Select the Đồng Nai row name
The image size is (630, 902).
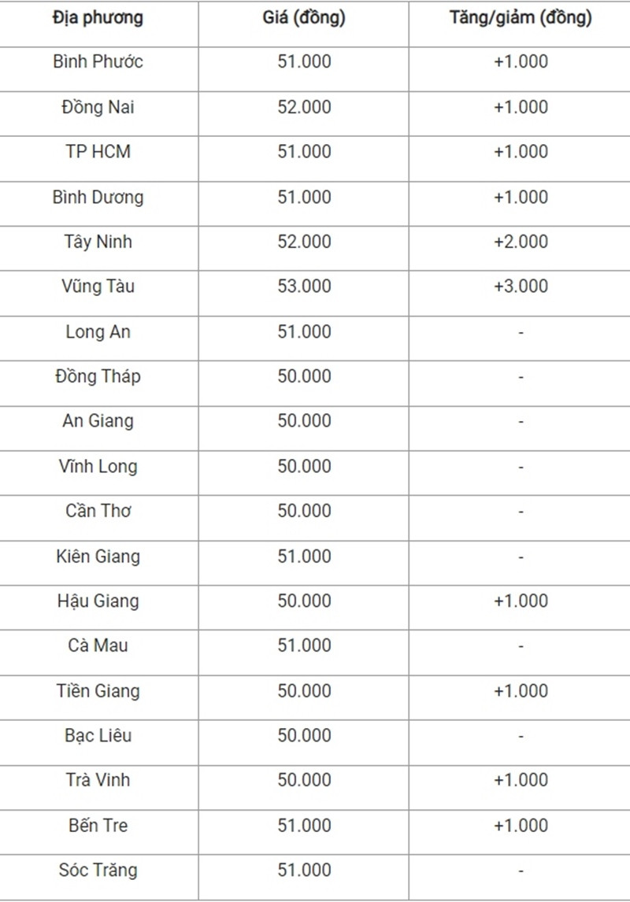(x=98, y=107)
